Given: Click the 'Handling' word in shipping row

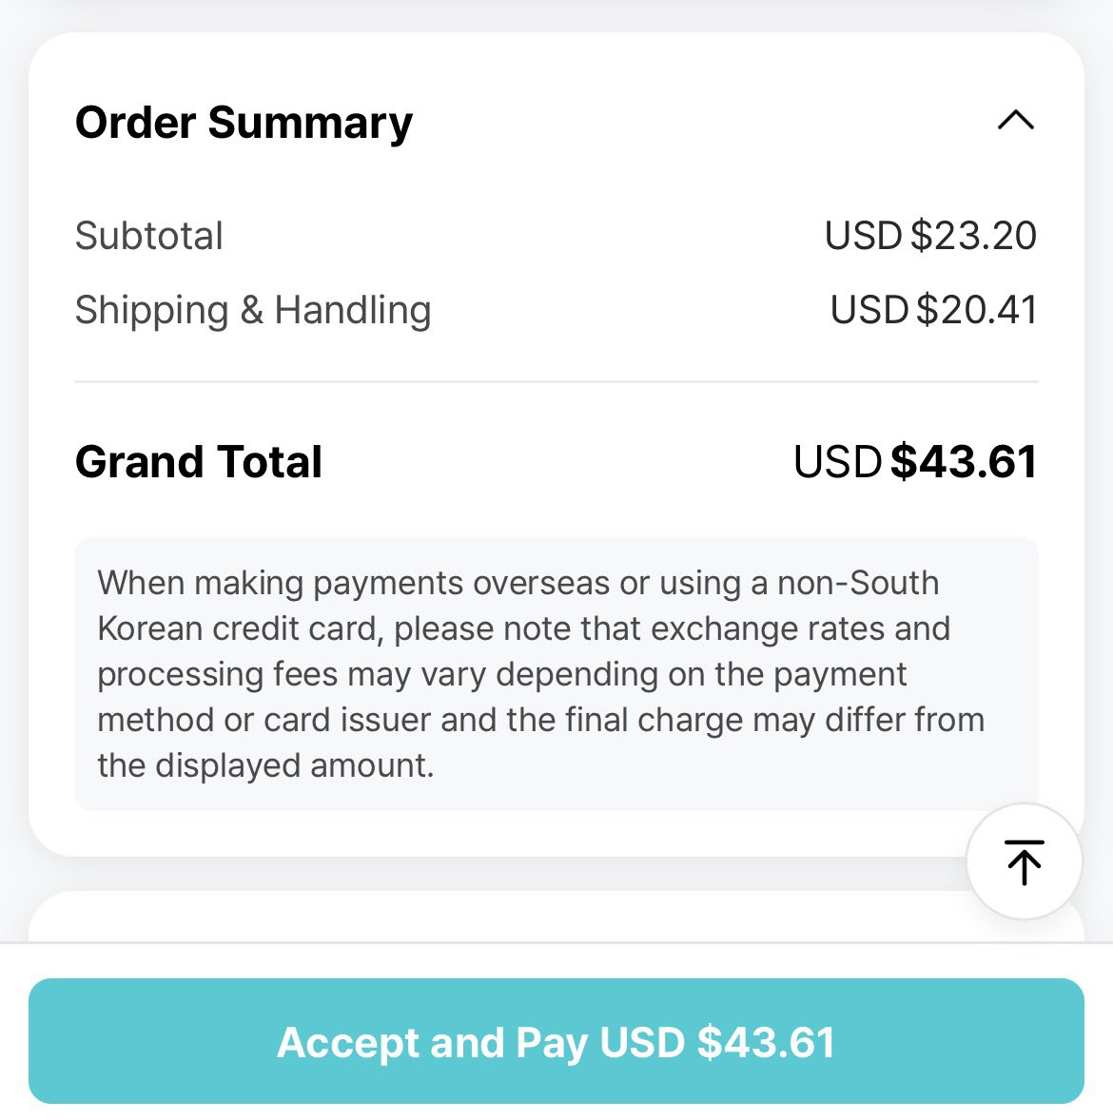Looking at the screenshot, I should [353, 311].
